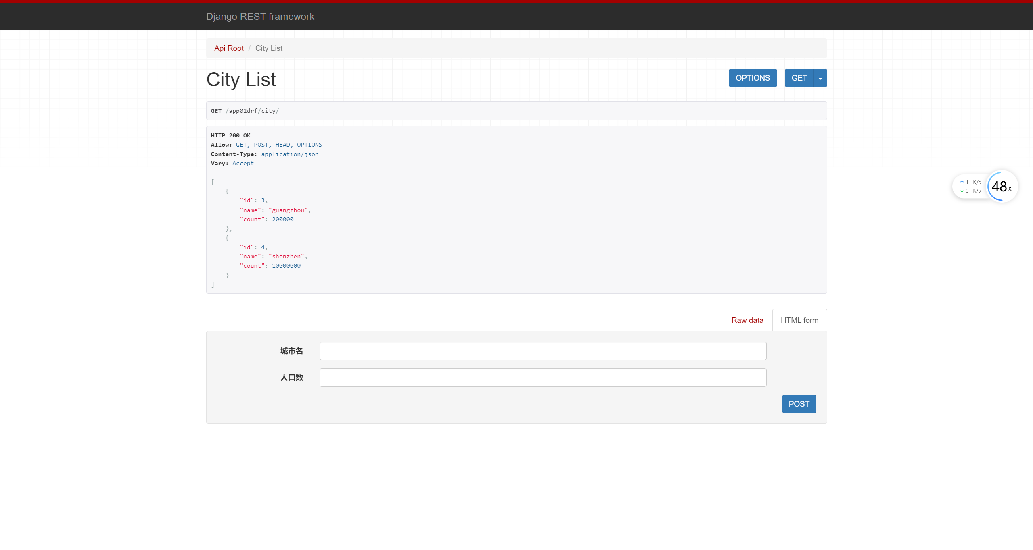
Task: Click the POST keyword in Allow header
Action: [261, 145]
